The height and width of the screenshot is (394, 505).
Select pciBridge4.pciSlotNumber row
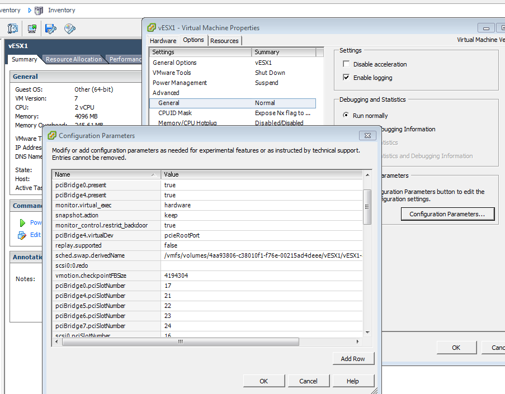(207, 296)
